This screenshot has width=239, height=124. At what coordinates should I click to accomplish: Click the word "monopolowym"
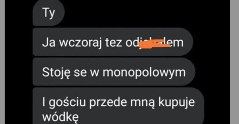pos(144,72)
